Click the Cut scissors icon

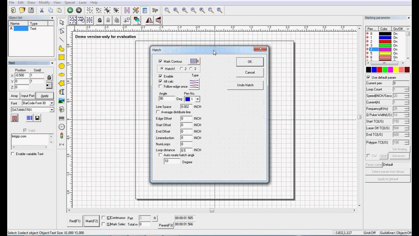42,10
